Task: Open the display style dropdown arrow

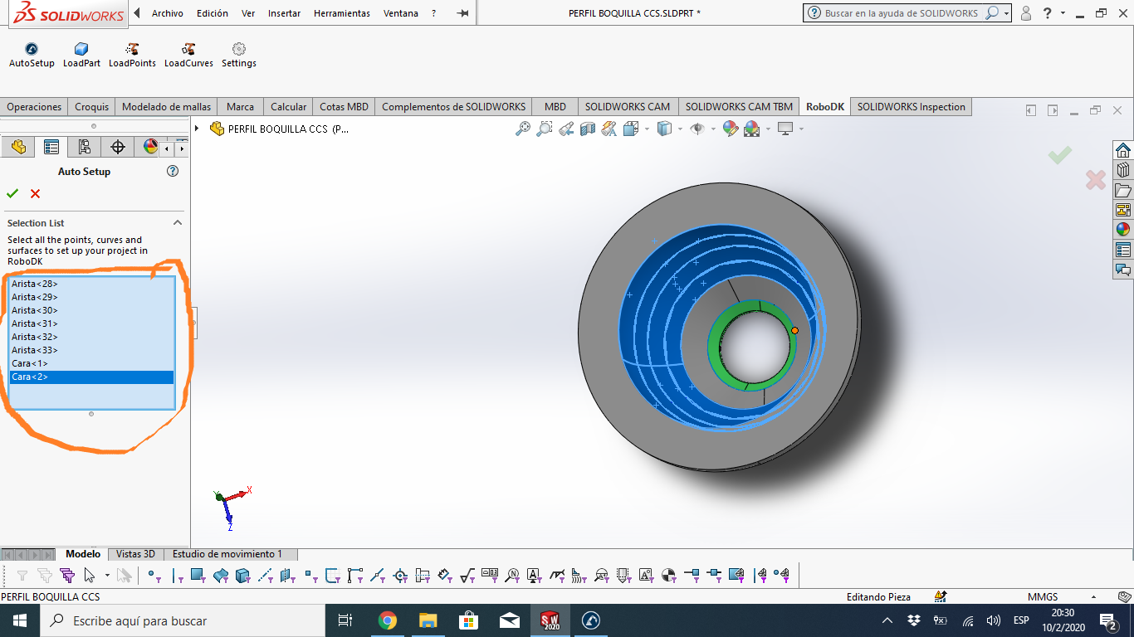Action: pyautogui.click(x=680, y=129)
